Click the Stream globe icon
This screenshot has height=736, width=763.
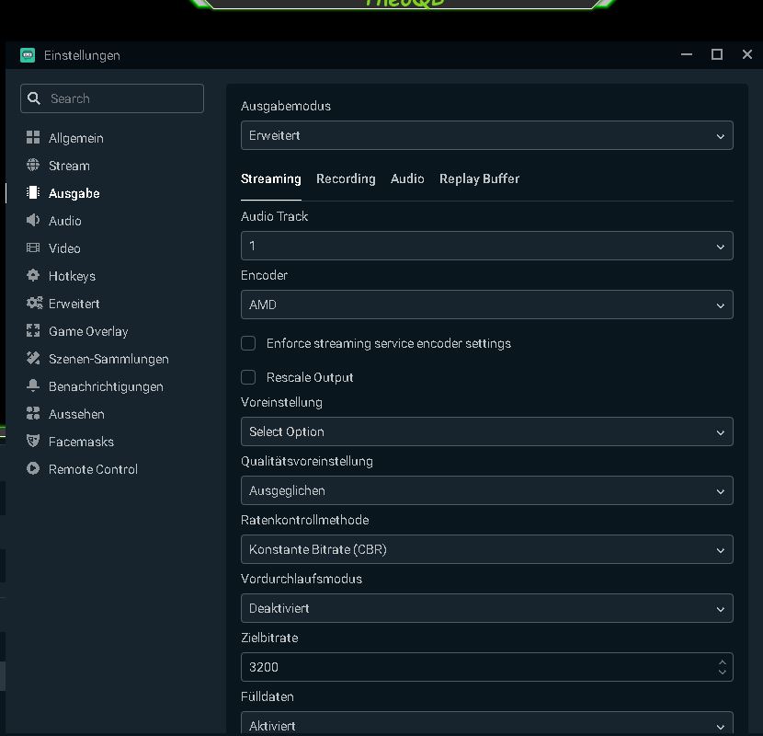33,166
